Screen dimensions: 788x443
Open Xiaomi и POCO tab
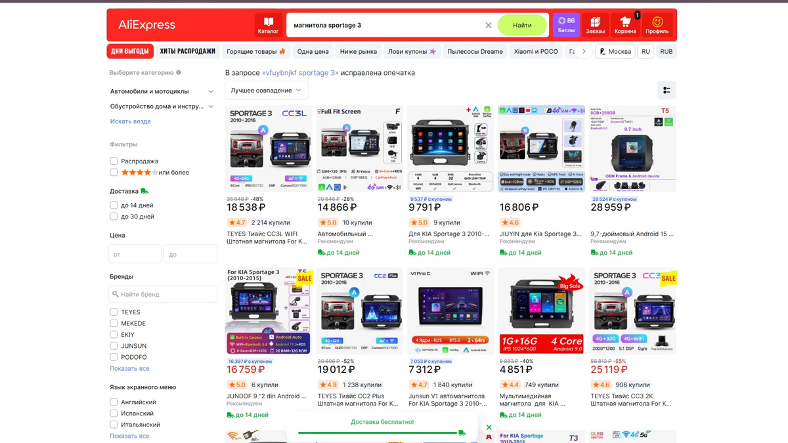tap(536, 51)
